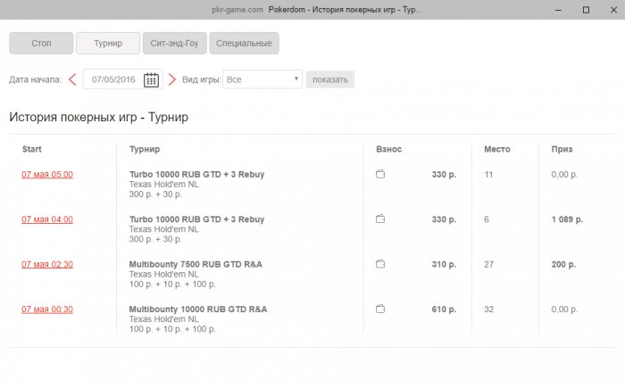Go to previous date with left arrow
625x388 pixels.
click(72, 79)
